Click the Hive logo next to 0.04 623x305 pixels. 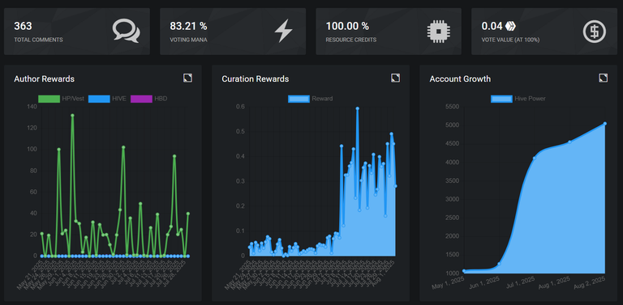[510, 27]
